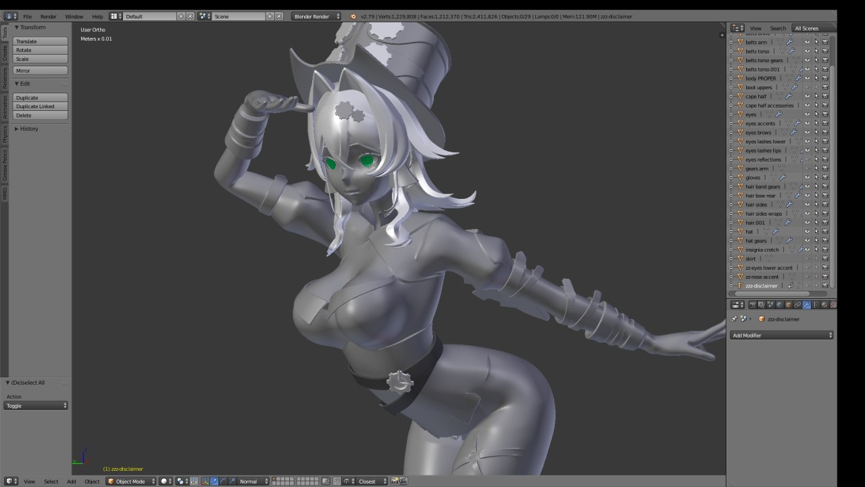865x487 pixels.
Task: Select the Modifiers wrench properties tab
Action: [x=806, y=305]
